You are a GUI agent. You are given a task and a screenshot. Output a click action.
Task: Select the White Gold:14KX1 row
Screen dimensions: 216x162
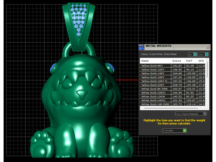coord(173,100)
